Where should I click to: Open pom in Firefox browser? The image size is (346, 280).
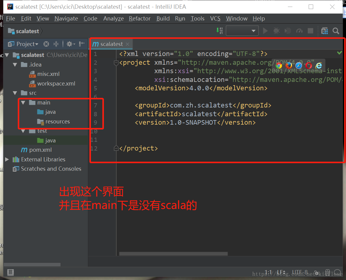[288, 66]
